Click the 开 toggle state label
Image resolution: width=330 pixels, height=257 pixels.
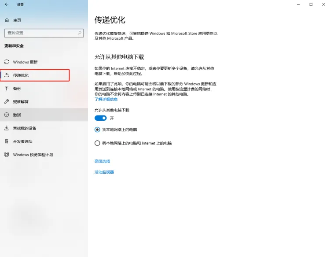[112, 118]
